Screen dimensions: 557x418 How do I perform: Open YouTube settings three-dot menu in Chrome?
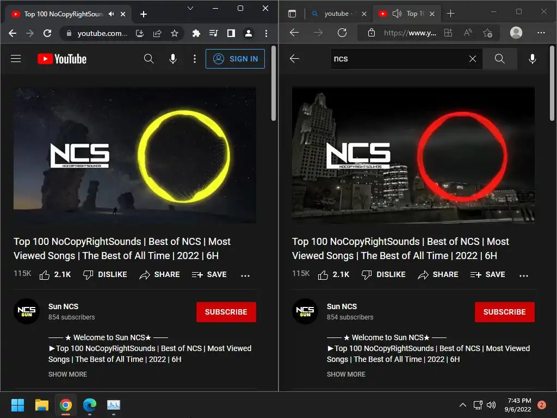coord(194,59)
